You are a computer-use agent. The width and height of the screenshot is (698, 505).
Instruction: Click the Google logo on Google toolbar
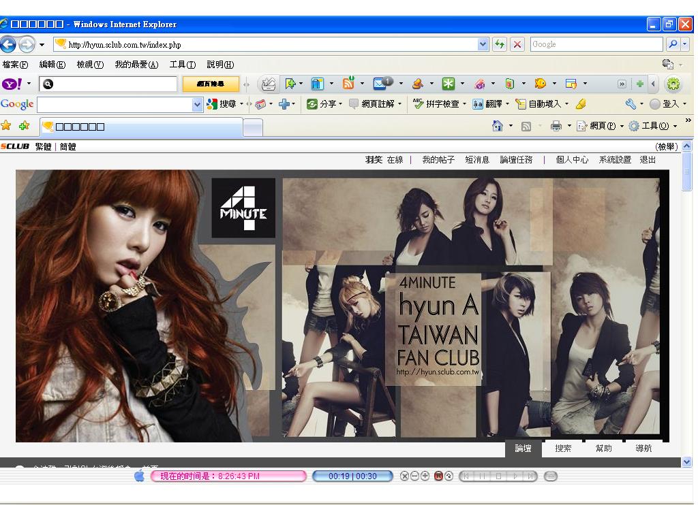[x=17, y=104]
